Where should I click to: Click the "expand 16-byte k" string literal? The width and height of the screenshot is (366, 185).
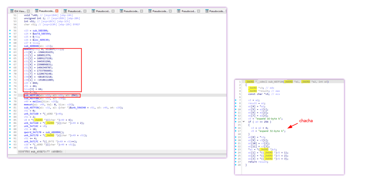click(269, 119)
